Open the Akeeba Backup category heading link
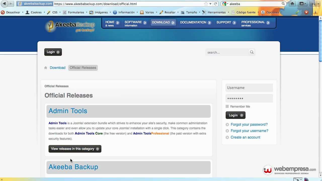The width and height of the screenshot is (322, 181). click(73, 167)
